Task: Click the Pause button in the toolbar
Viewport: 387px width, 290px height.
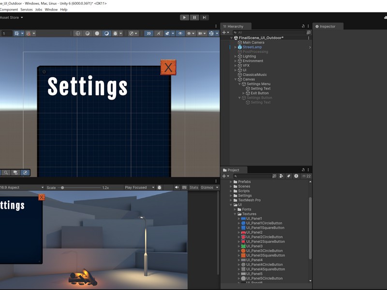Action: pos(194,17)
